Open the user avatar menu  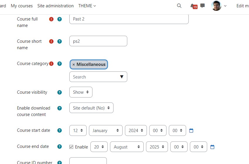[219, 6]
